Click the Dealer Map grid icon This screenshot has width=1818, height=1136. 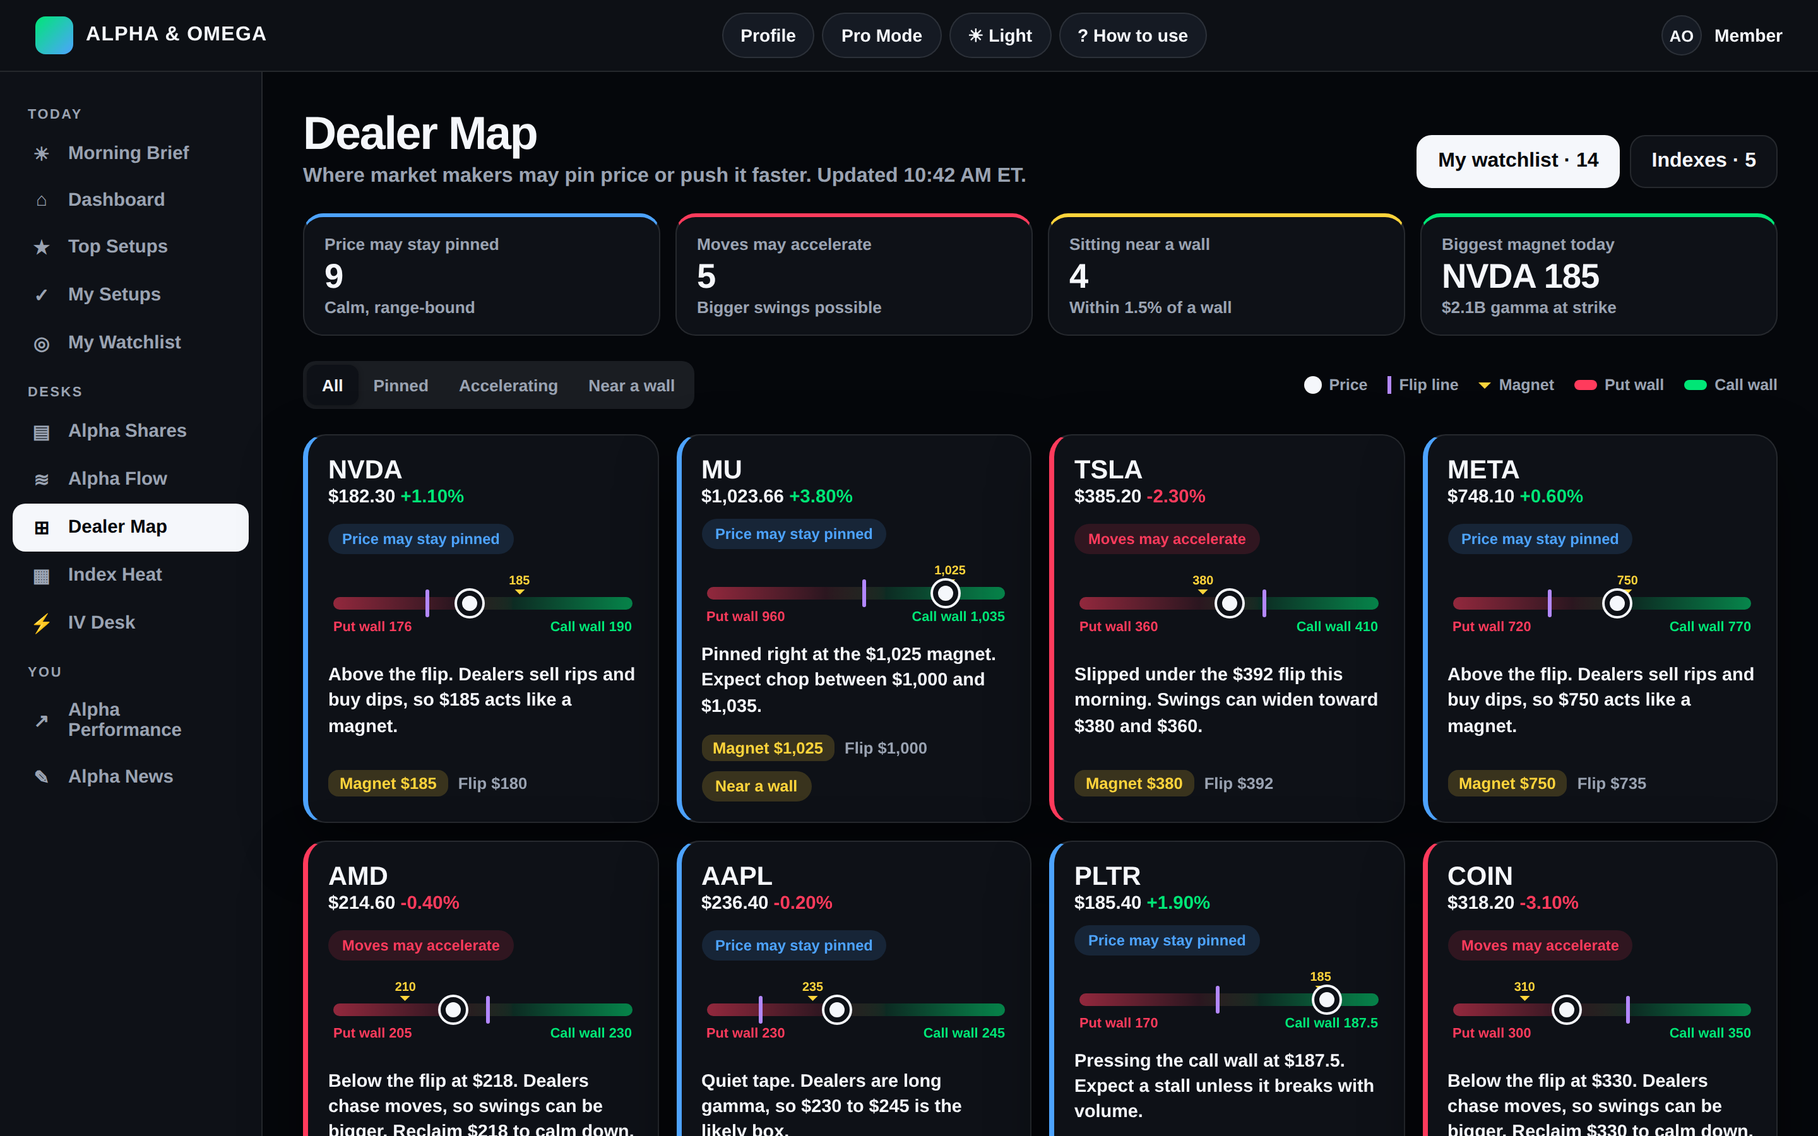tap(41, 528)
